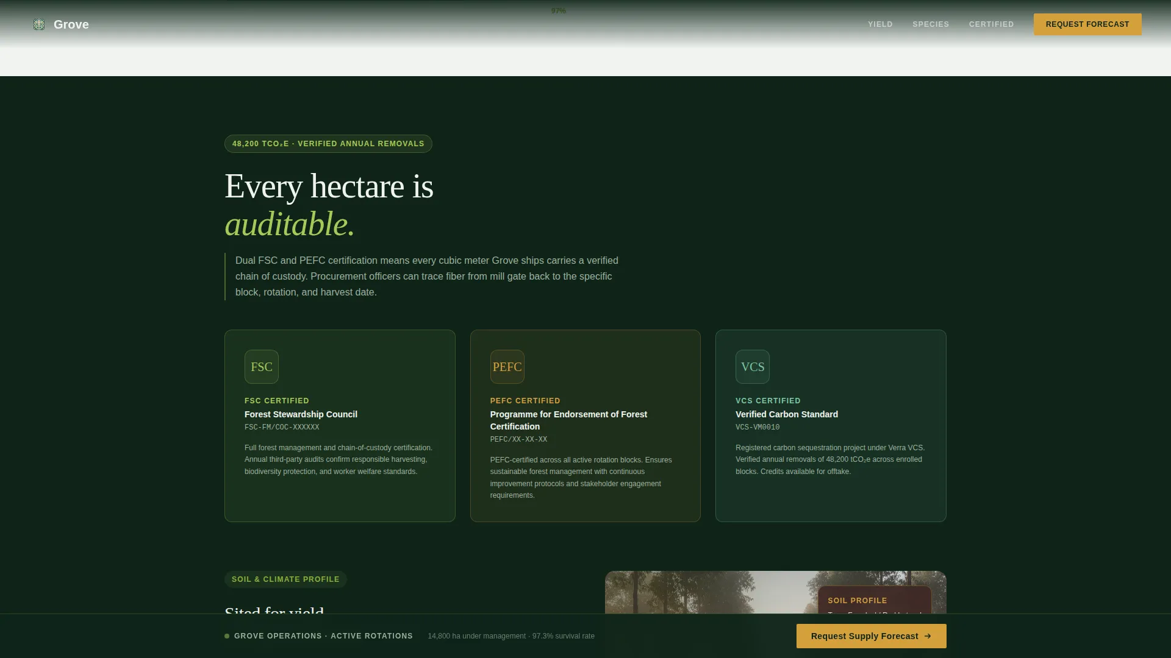1171x658 pixels.
Task: Select the PEFC badge icon
Action: coord(507,367)
